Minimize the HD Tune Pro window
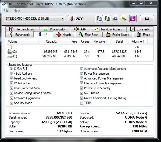 pos(134,3)
